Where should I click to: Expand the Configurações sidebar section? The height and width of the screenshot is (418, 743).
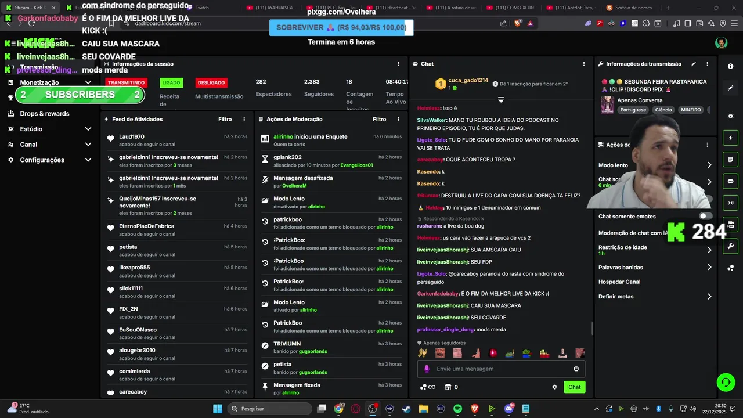pyautogui.click(x=88, y=160)
